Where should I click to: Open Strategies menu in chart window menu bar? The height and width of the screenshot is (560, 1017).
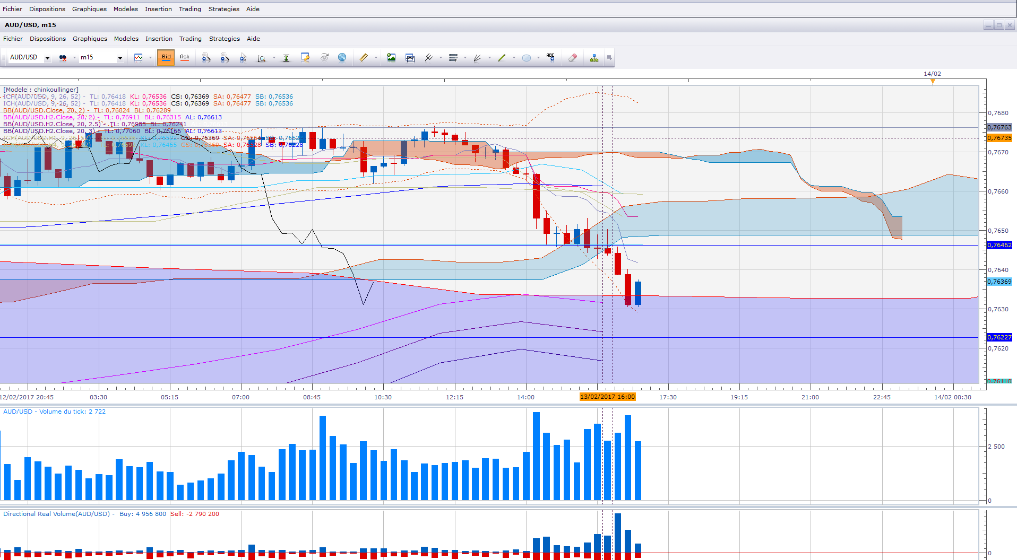[225, 39]
